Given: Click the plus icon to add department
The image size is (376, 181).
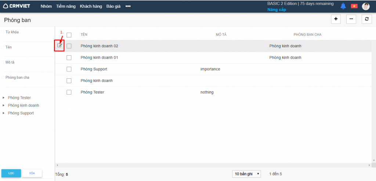Looking at the screenshot, I should (x=336, y=19).
